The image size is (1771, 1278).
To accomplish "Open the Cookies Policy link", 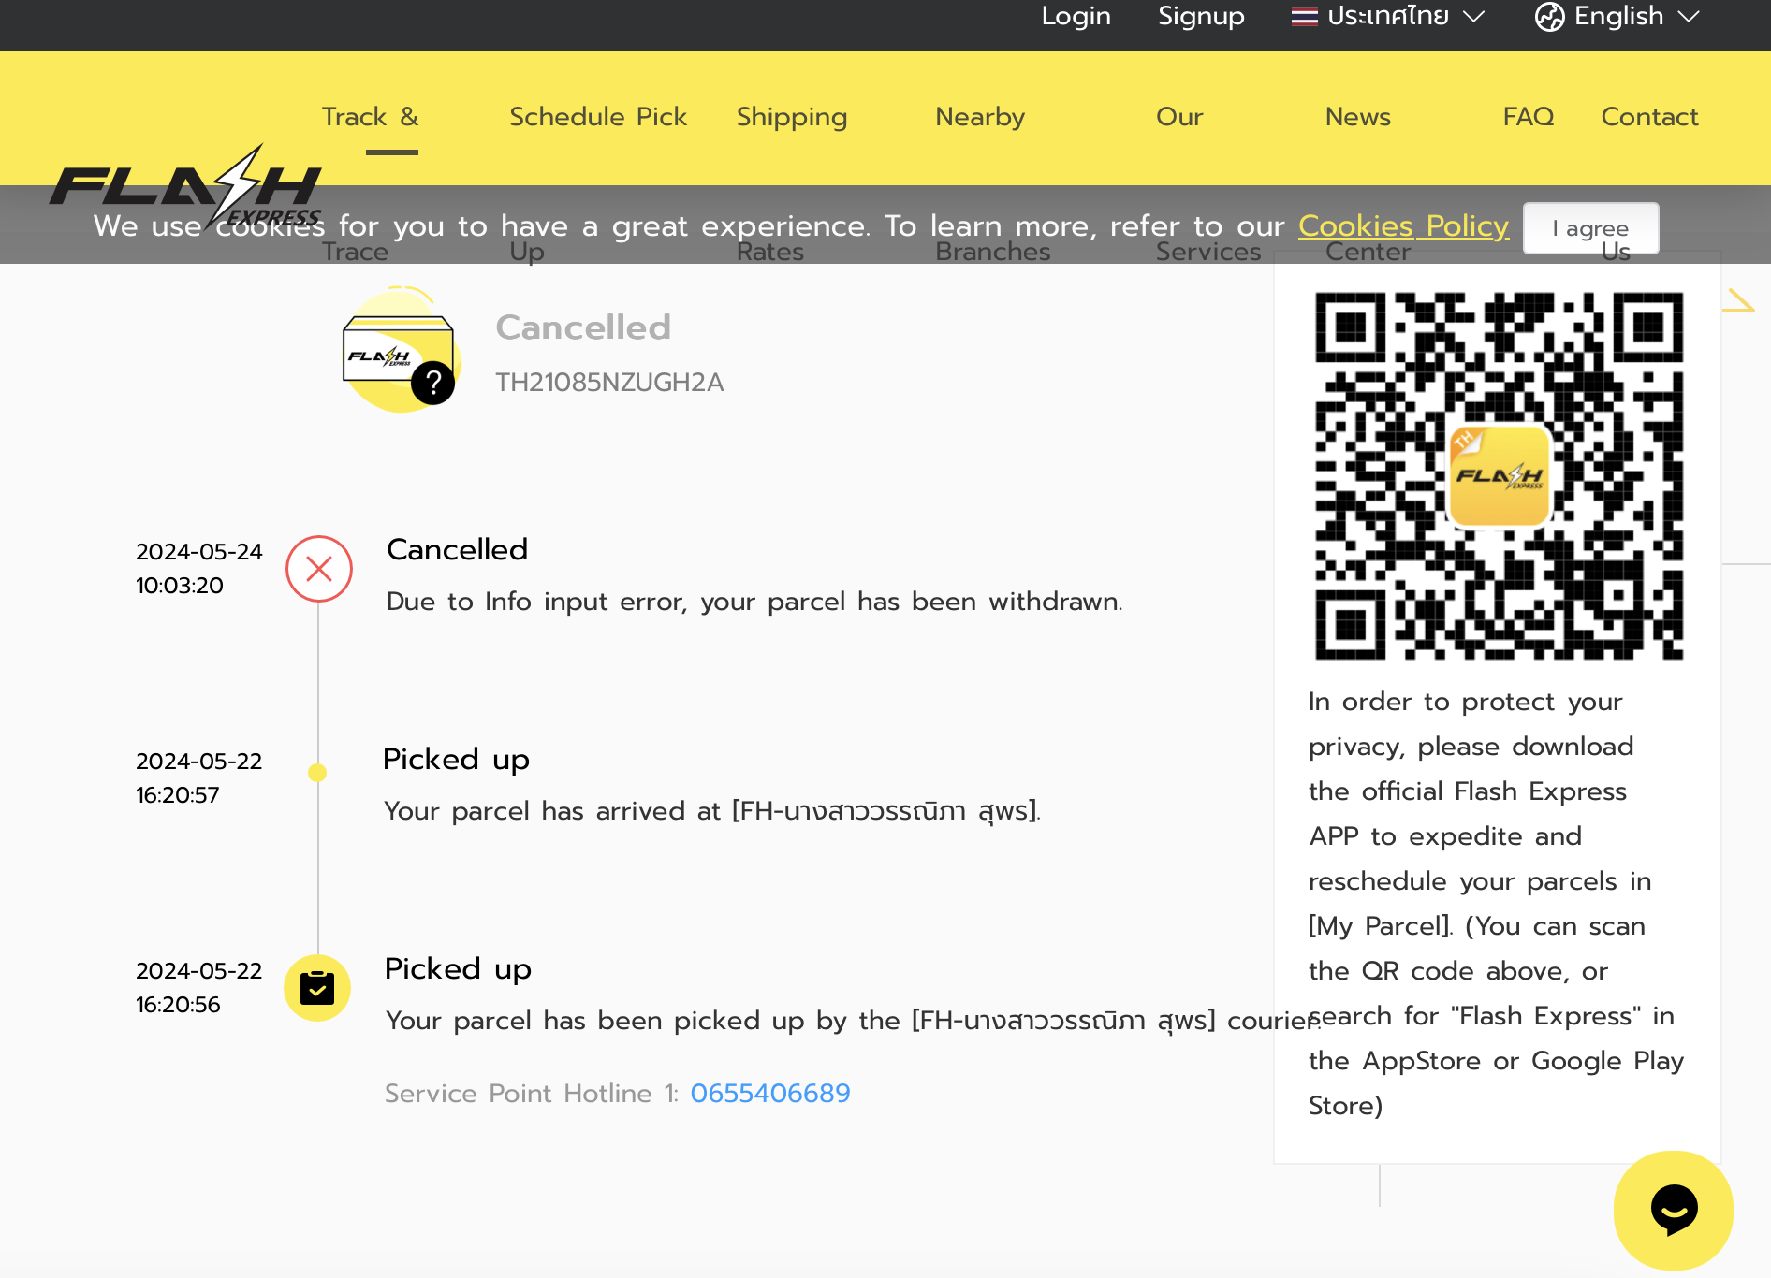I will 1403,225.
